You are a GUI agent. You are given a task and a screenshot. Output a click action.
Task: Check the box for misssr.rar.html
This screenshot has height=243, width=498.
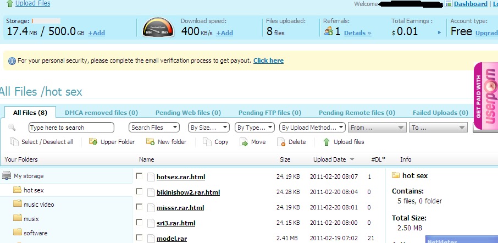tap(139, 207)
